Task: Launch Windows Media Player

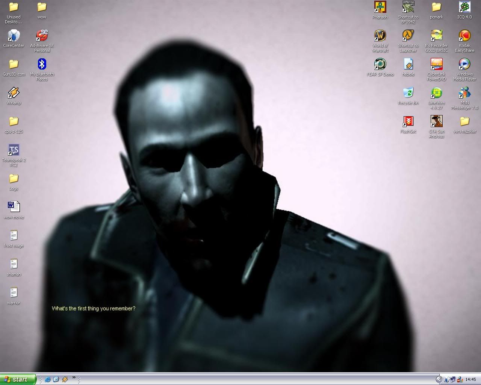Action: [464, 64]
